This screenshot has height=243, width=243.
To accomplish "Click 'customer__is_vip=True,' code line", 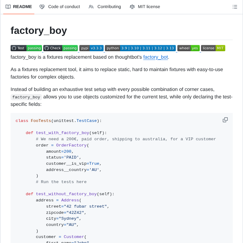I will (x=74, y=164).
